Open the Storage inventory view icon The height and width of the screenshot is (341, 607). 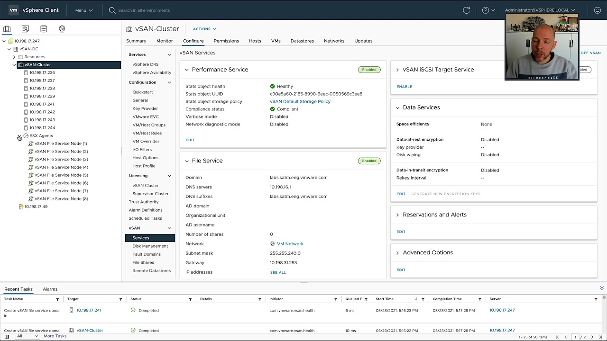(44, 29)
